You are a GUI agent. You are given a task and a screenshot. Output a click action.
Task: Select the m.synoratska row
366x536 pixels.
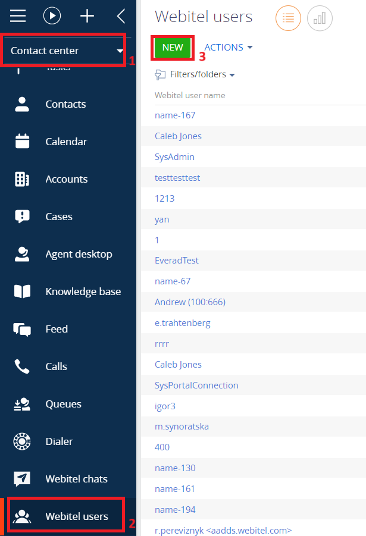tap(254, 427)
